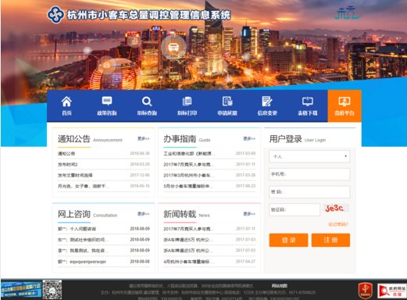Open the consultation row from 季**
Viewport: 407px width, 300px height.
(x=104, y=251)
